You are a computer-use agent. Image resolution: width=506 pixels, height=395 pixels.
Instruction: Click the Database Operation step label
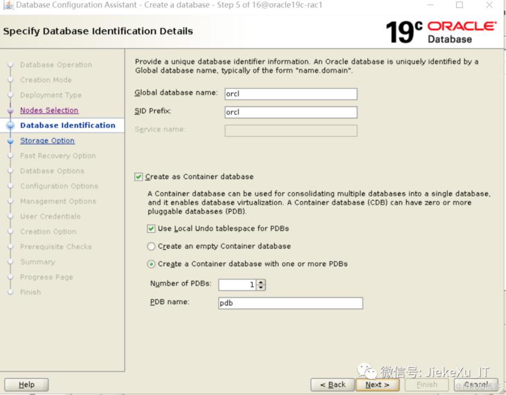56,65
